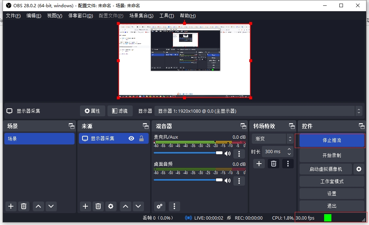Hide the 显示器采集 source with eye icon
The width and height of the screenshot is (369, 225).
[x=131, y=138]
